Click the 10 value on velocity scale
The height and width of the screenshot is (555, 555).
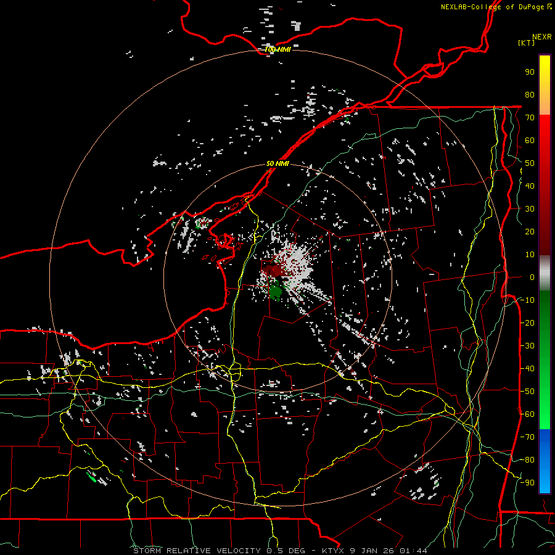pyautogui.click(x=530, y=255)
